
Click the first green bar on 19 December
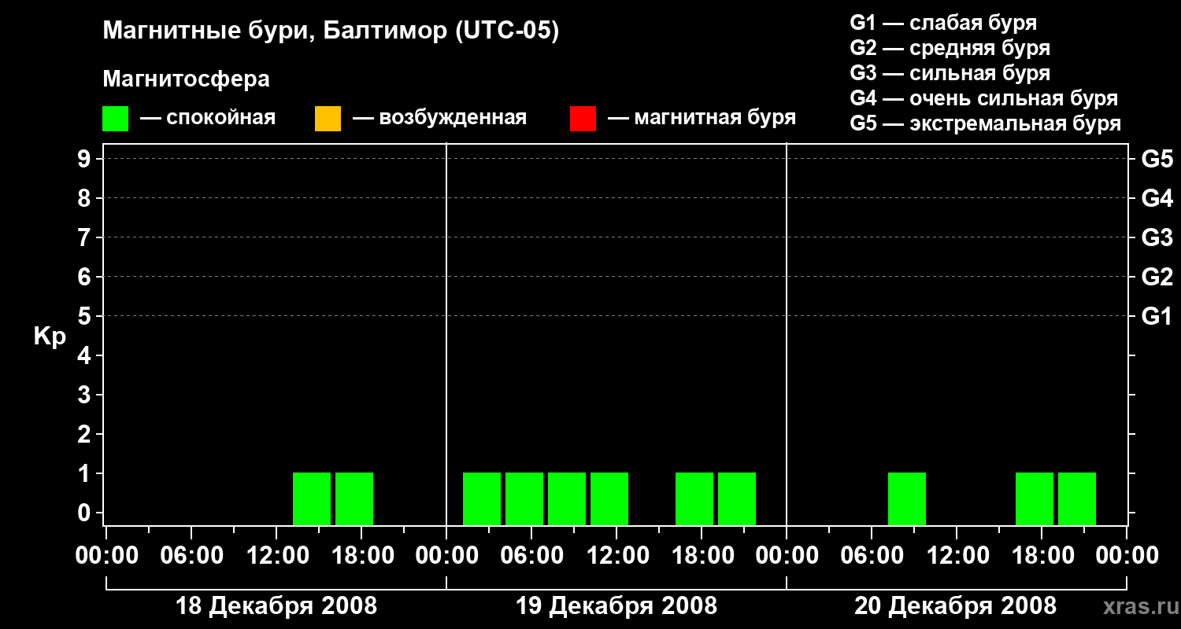(x=482, y=498)
